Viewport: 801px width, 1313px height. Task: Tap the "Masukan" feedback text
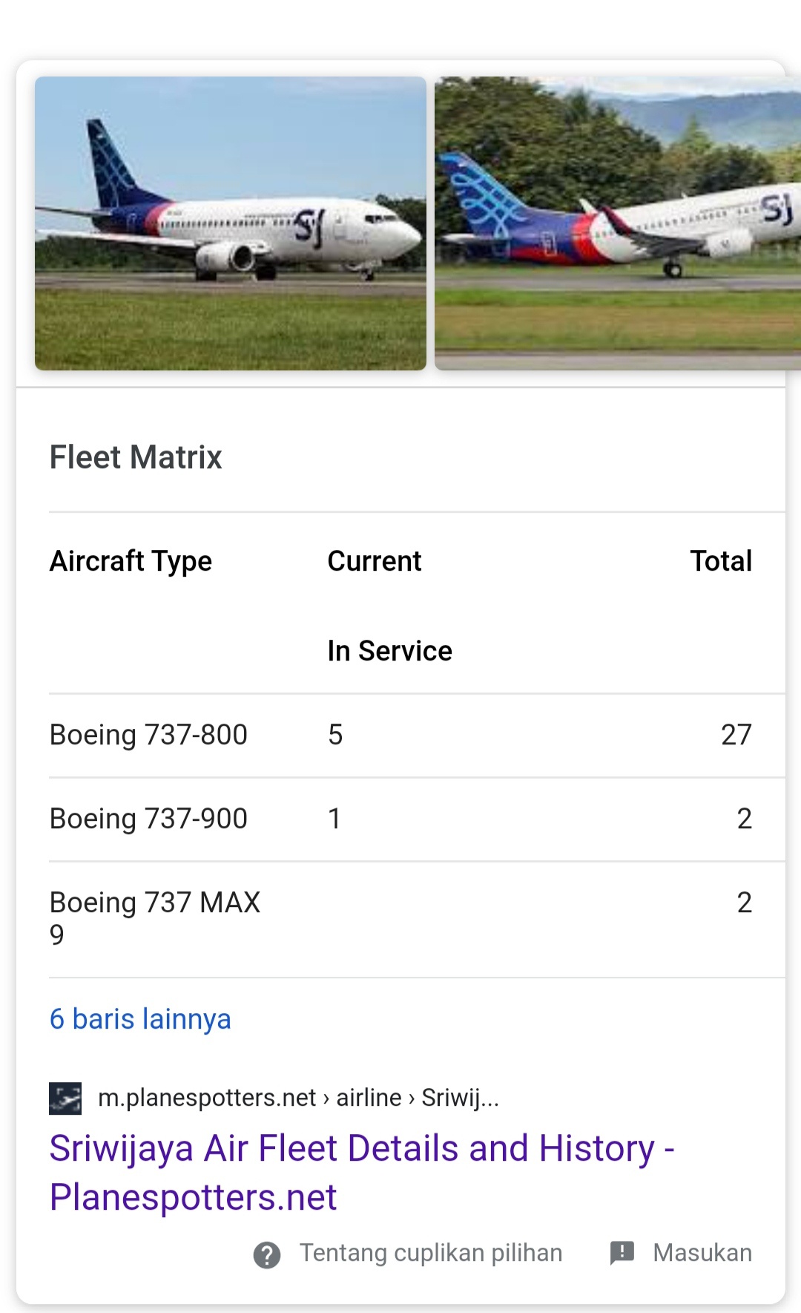pos(702,1253)
